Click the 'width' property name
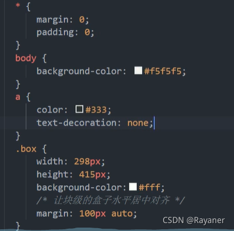This screenshot has width=234, height=231. [x=50, y=161]
